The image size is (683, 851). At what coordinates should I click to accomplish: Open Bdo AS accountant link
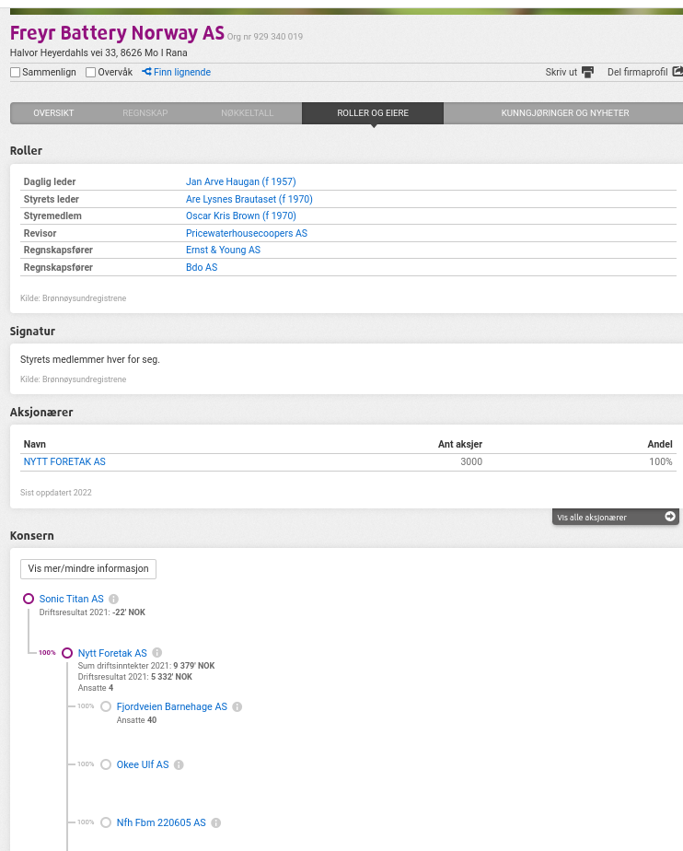pyautogui.click(x=202, y=268)
